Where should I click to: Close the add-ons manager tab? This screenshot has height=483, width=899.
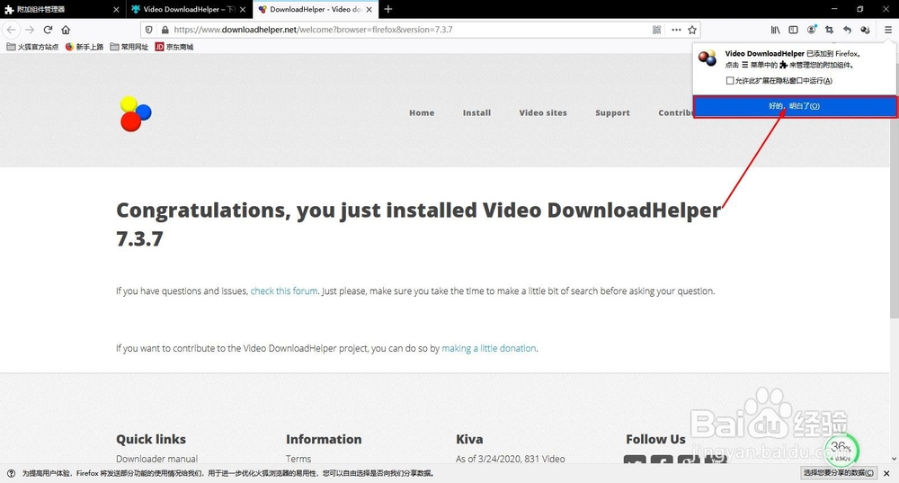(116, 9)
